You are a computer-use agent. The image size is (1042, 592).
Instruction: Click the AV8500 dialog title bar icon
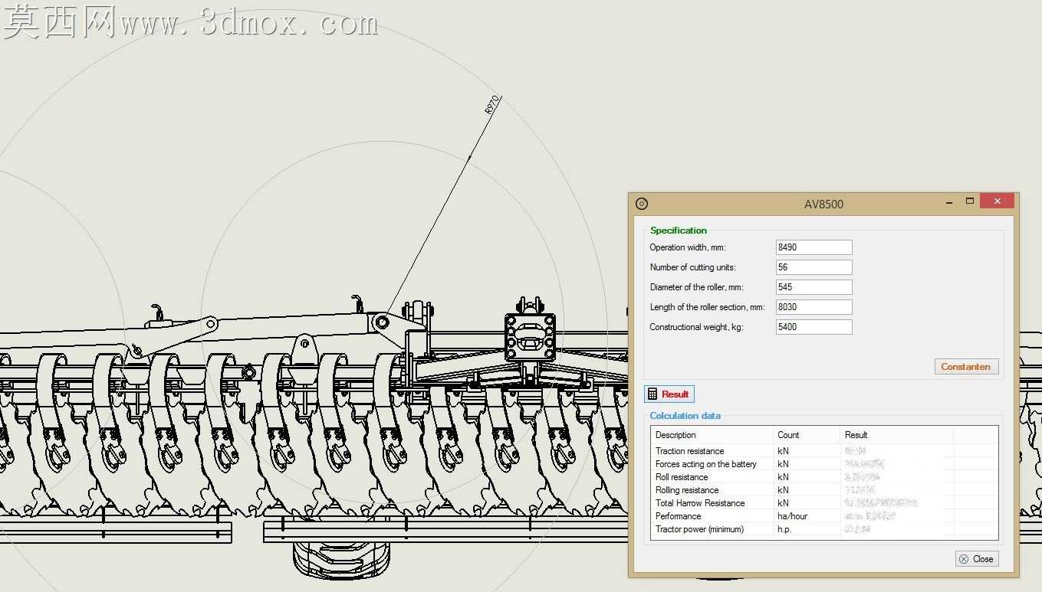click(643, 204)
